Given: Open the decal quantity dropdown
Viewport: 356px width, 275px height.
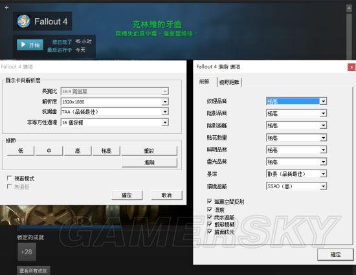Looking at the screenshot, I should (x=296, y=137).
